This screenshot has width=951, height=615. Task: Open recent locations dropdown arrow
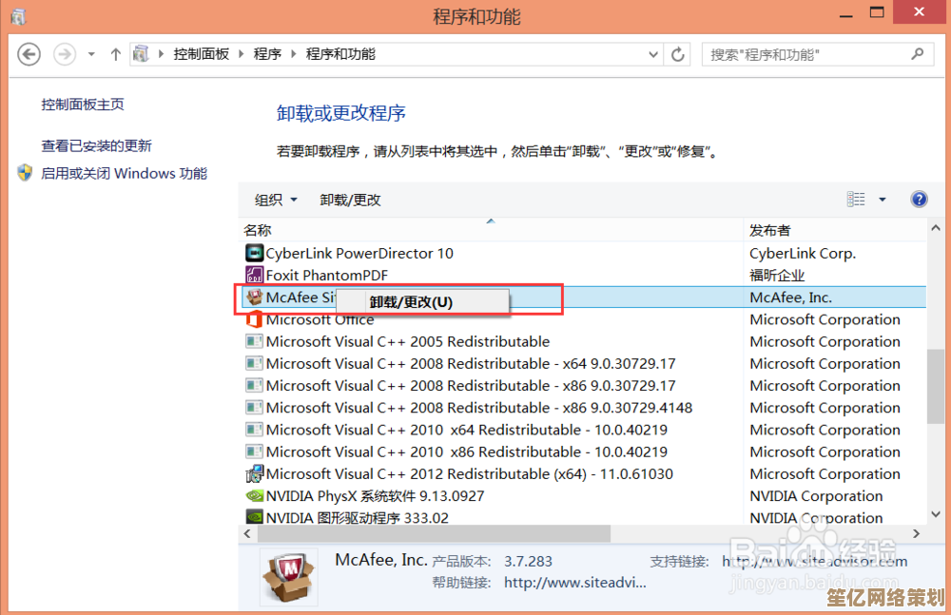[91, 54]
